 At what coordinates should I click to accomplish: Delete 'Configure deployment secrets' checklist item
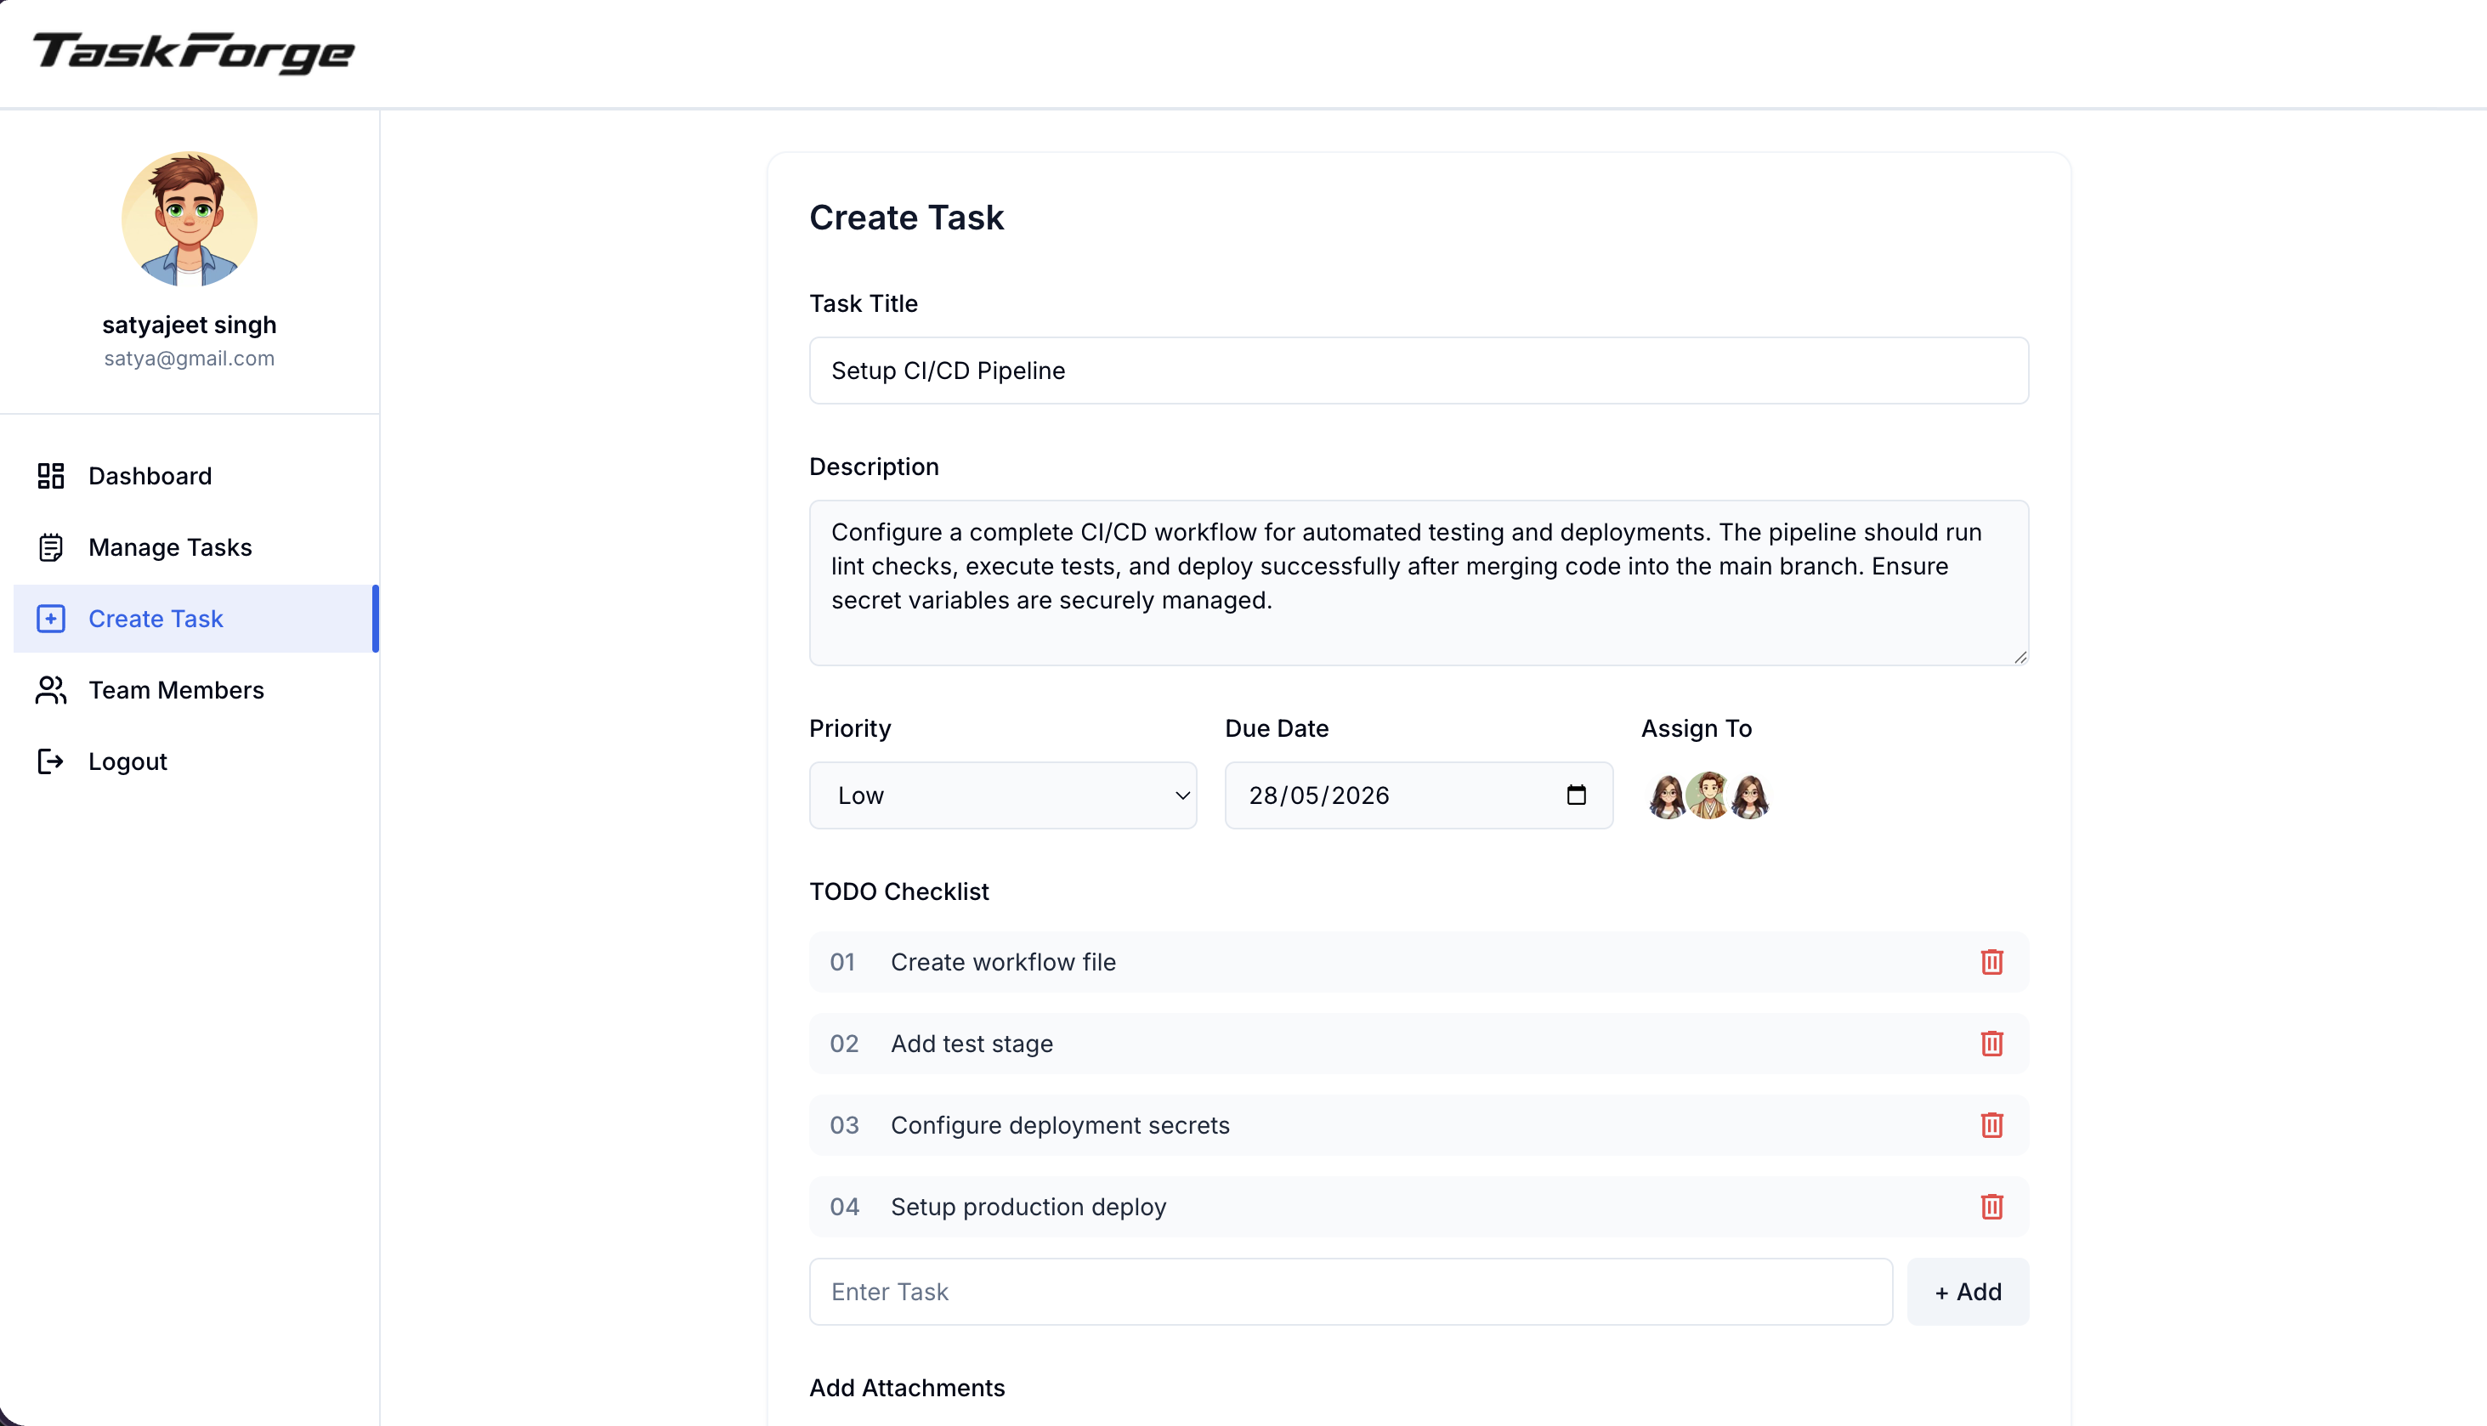click(x=1991, y=1125)
